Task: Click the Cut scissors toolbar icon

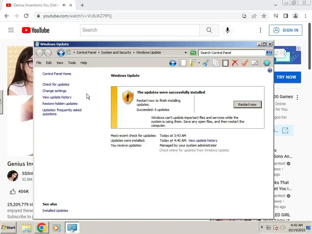Action: click(x=206, y=63)
